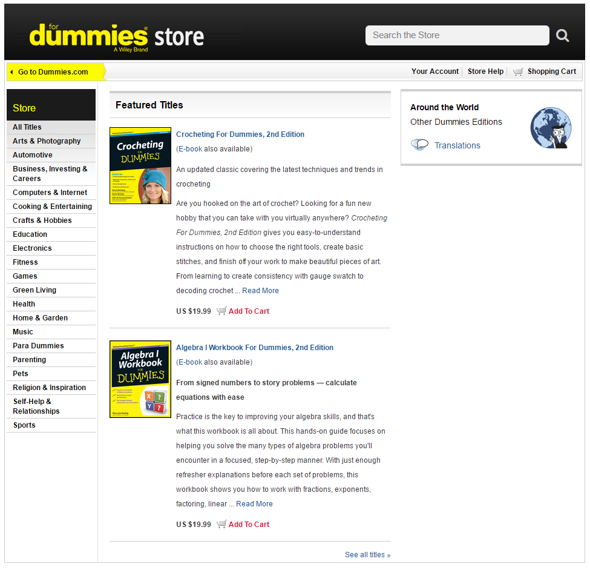Open the Translations link

coord(457,146)
